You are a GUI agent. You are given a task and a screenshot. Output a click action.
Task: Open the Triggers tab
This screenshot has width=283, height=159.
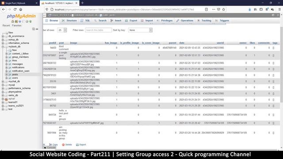click(222, 21)
